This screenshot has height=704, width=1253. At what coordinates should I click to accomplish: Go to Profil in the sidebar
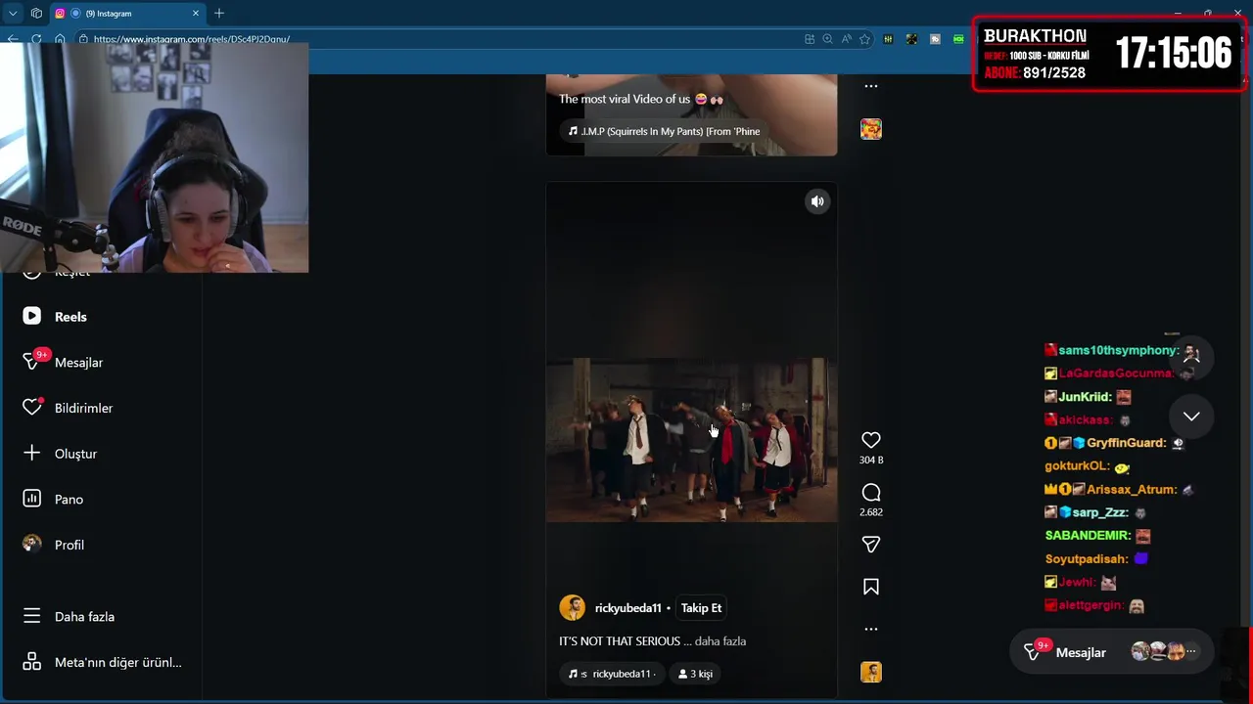[69, 545]
